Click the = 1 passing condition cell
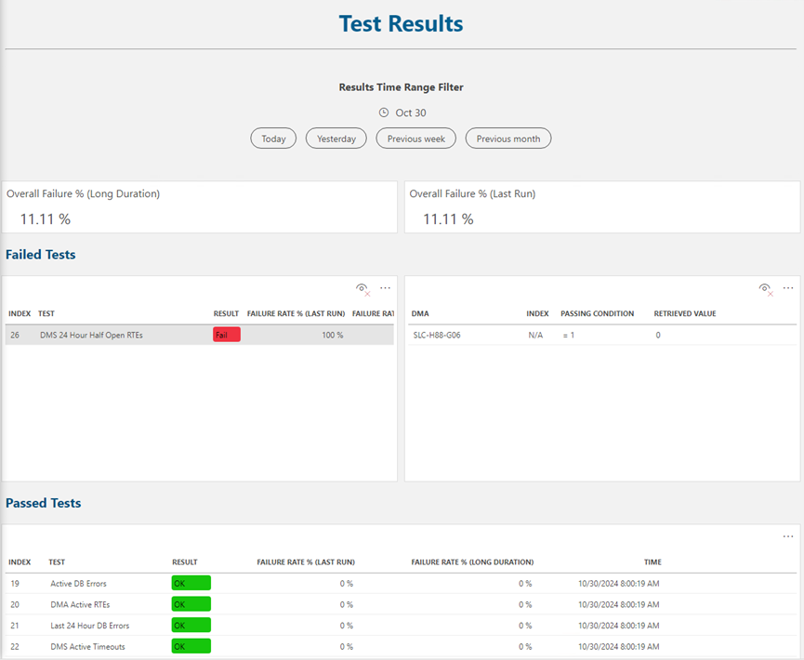This screenshot has width=804, height=660. click(569, 335)
